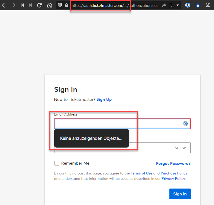
Task: Click the Rewind navigation button
Action: [23, 5]
